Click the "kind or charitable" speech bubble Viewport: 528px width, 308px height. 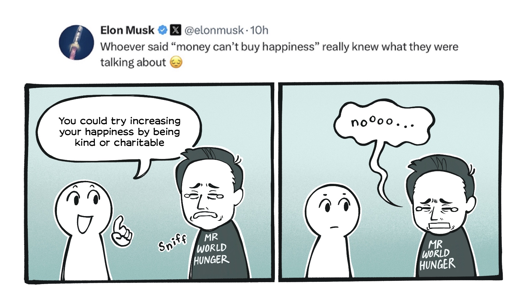pyautogui.click(x=119, y=131)
